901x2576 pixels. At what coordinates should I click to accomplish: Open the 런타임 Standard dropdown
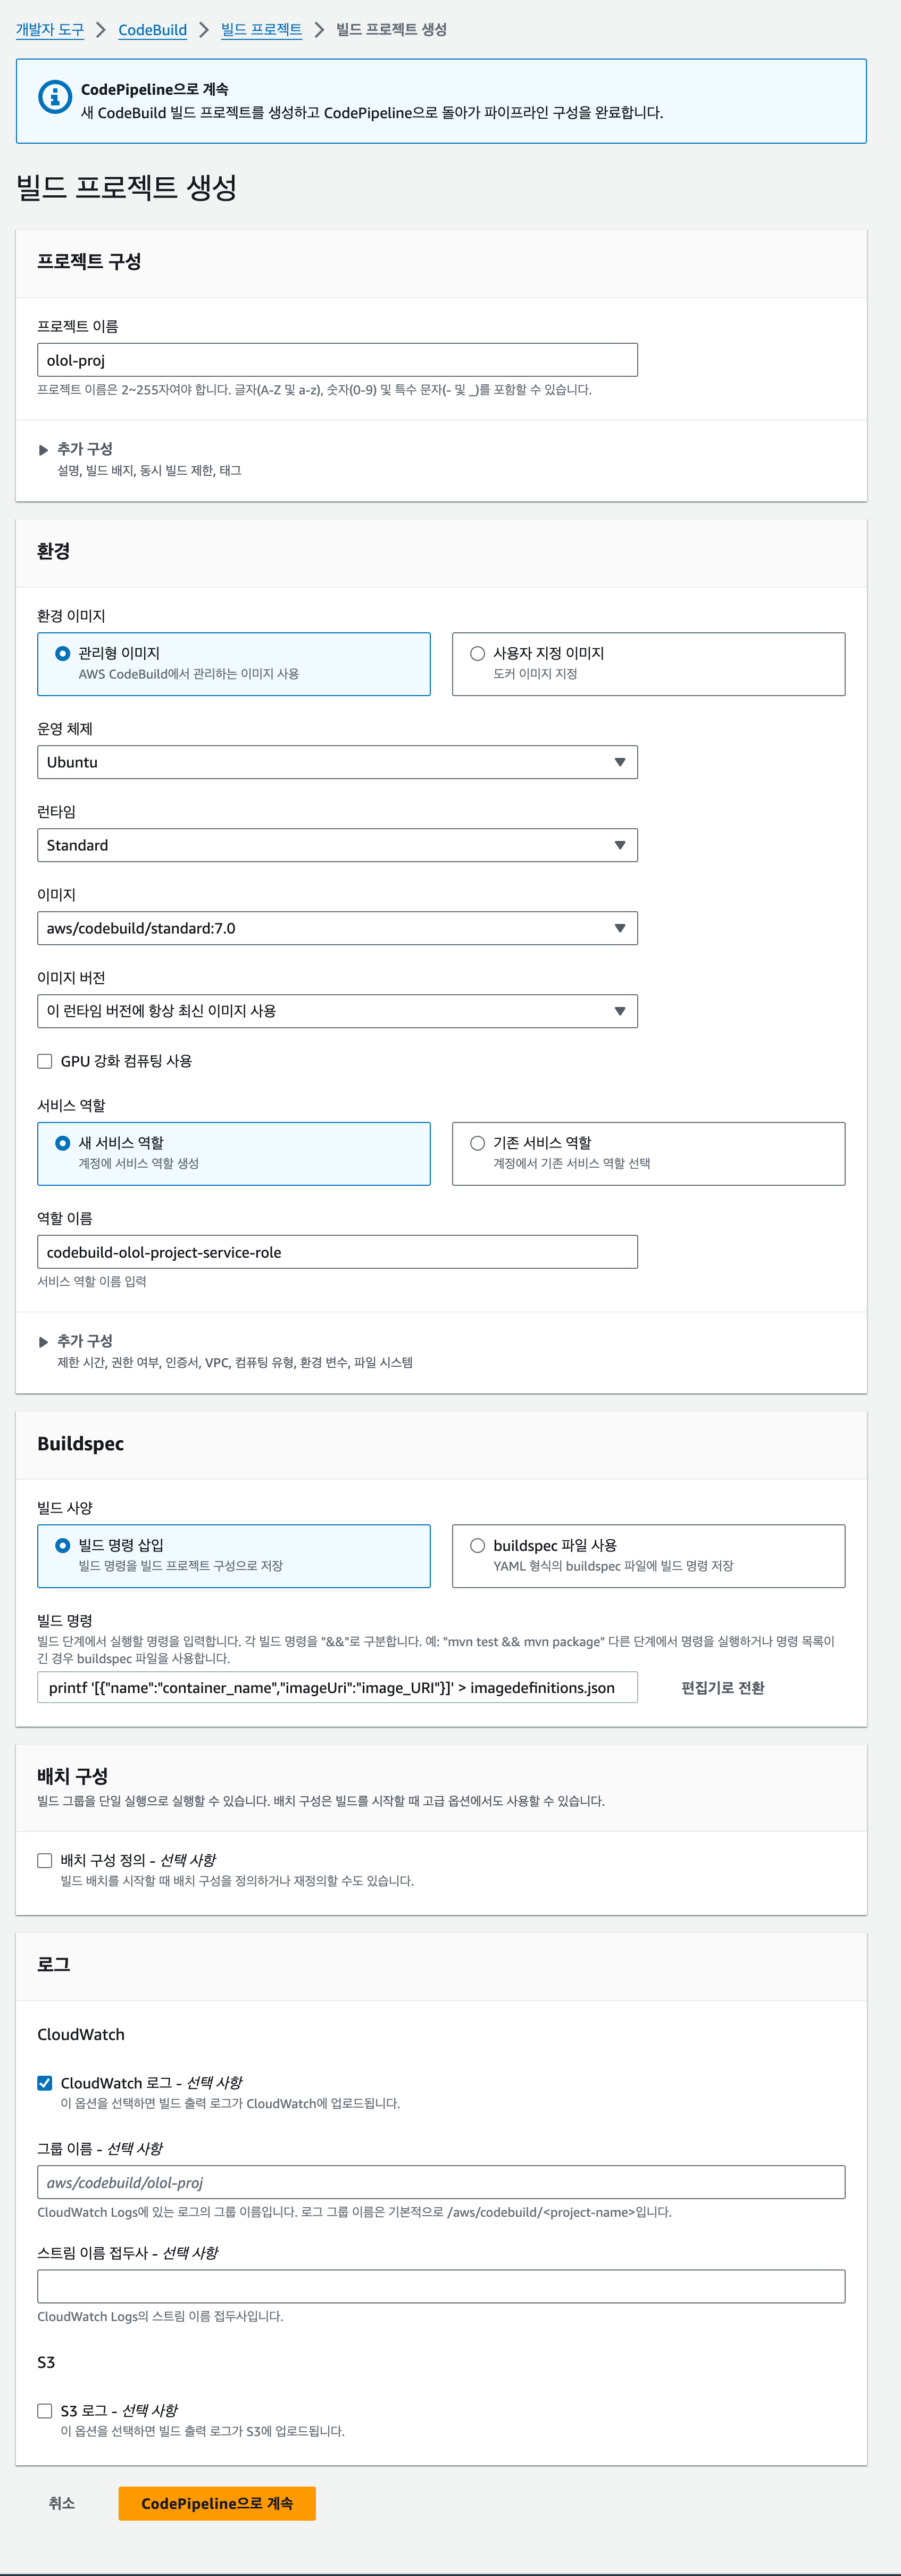coord(338,845)
